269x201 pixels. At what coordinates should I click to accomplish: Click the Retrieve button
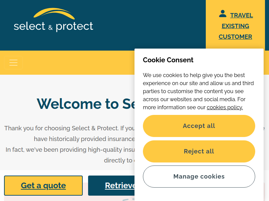click(x=111, y=186)
